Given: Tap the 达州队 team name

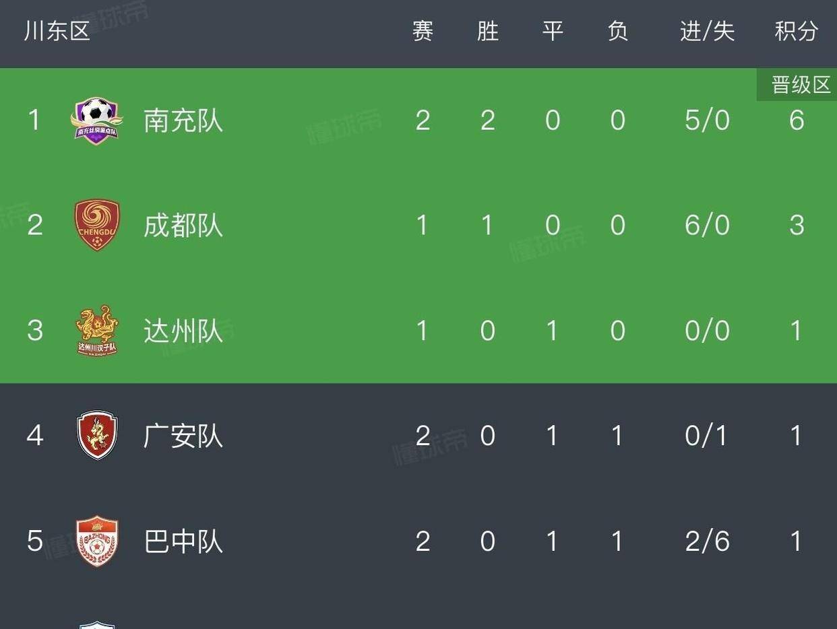Looking at the screenshot, I should (x=183, y=330).
